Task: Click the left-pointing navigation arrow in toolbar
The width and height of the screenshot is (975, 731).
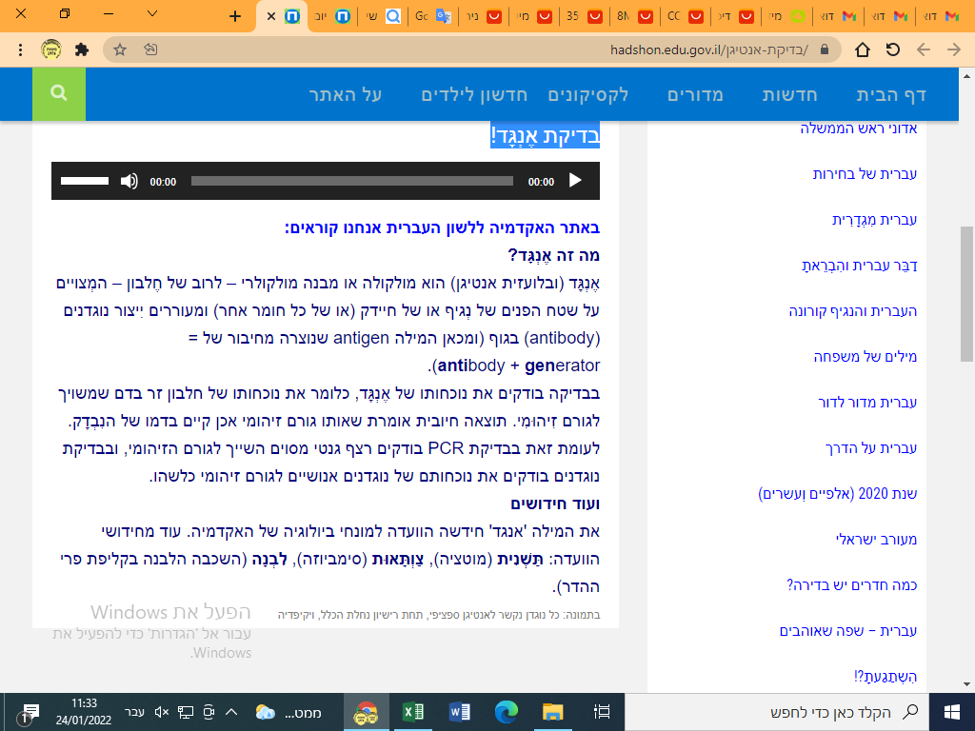Action: tap(924, 49)
